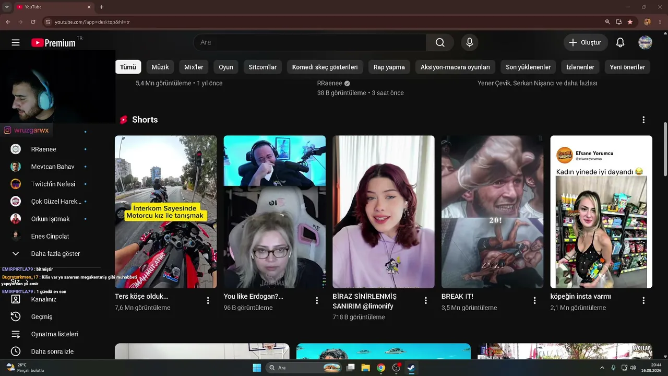
Task: Click the install app icon in address bar
Action: coord(619,22)
